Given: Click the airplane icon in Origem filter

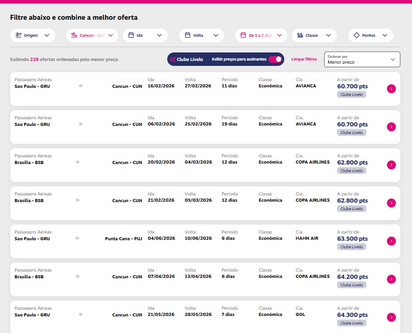Looking at the screenshot, I should pos(18,35).
